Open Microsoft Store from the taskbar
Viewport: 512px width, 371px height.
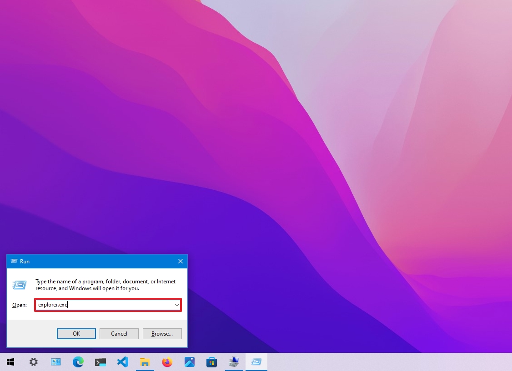pyautogui.click(x=211, y=362)
